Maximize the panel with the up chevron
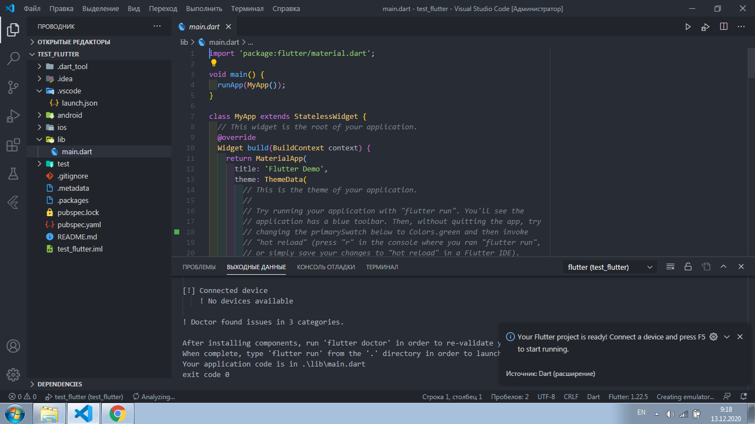Image resolution: width=755 pixels, height=424 pixels. pos(723,266)
